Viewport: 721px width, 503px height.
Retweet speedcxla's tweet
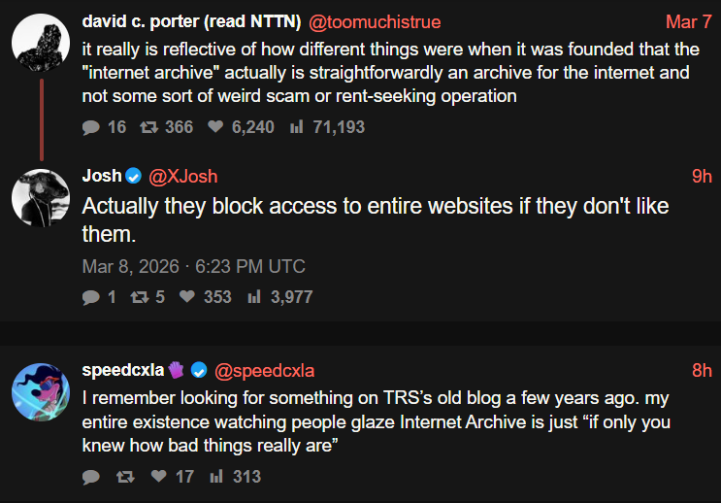pyautogui.click(x=125, y=477)
